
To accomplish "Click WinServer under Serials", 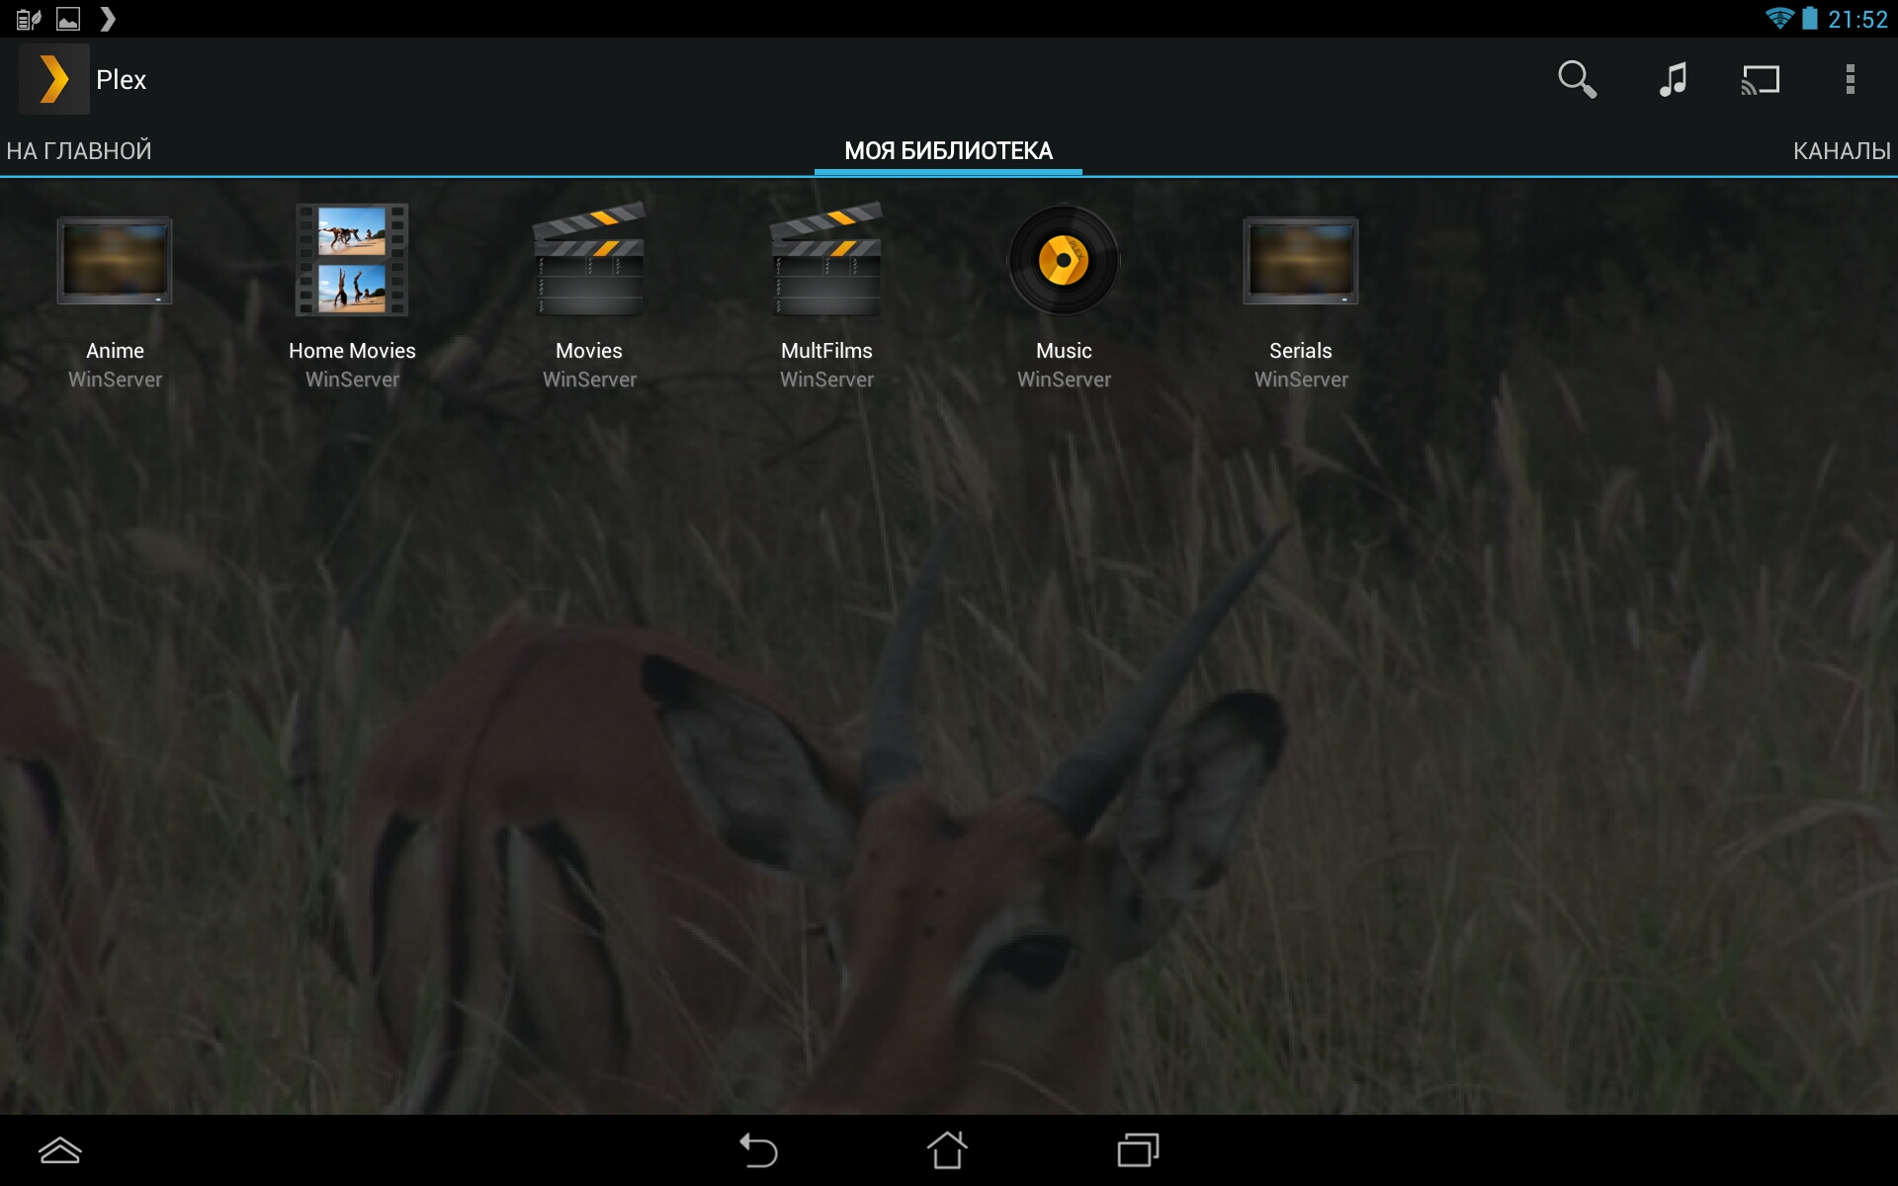I will click(x=1301, y=380).
